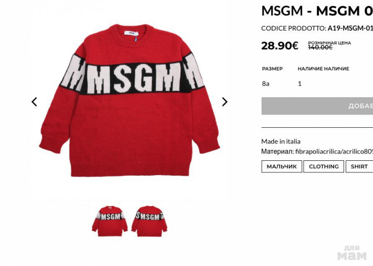Click the MSGM product title heading
This screenshot has width=373, height=266.
317,11
